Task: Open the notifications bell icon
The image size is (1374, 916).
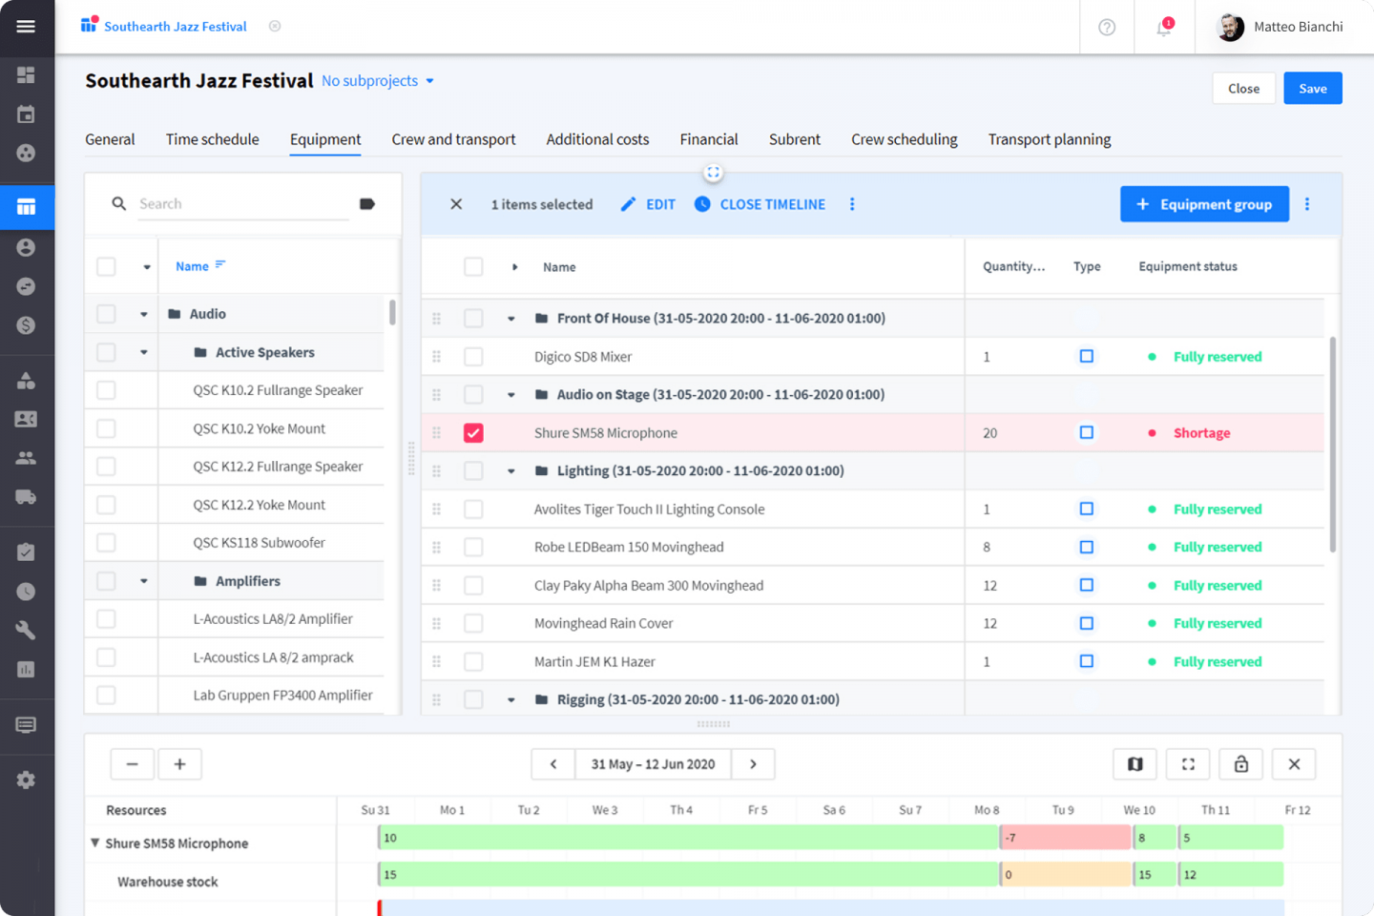Action: pyautogui.click(x=1164, y=28)
